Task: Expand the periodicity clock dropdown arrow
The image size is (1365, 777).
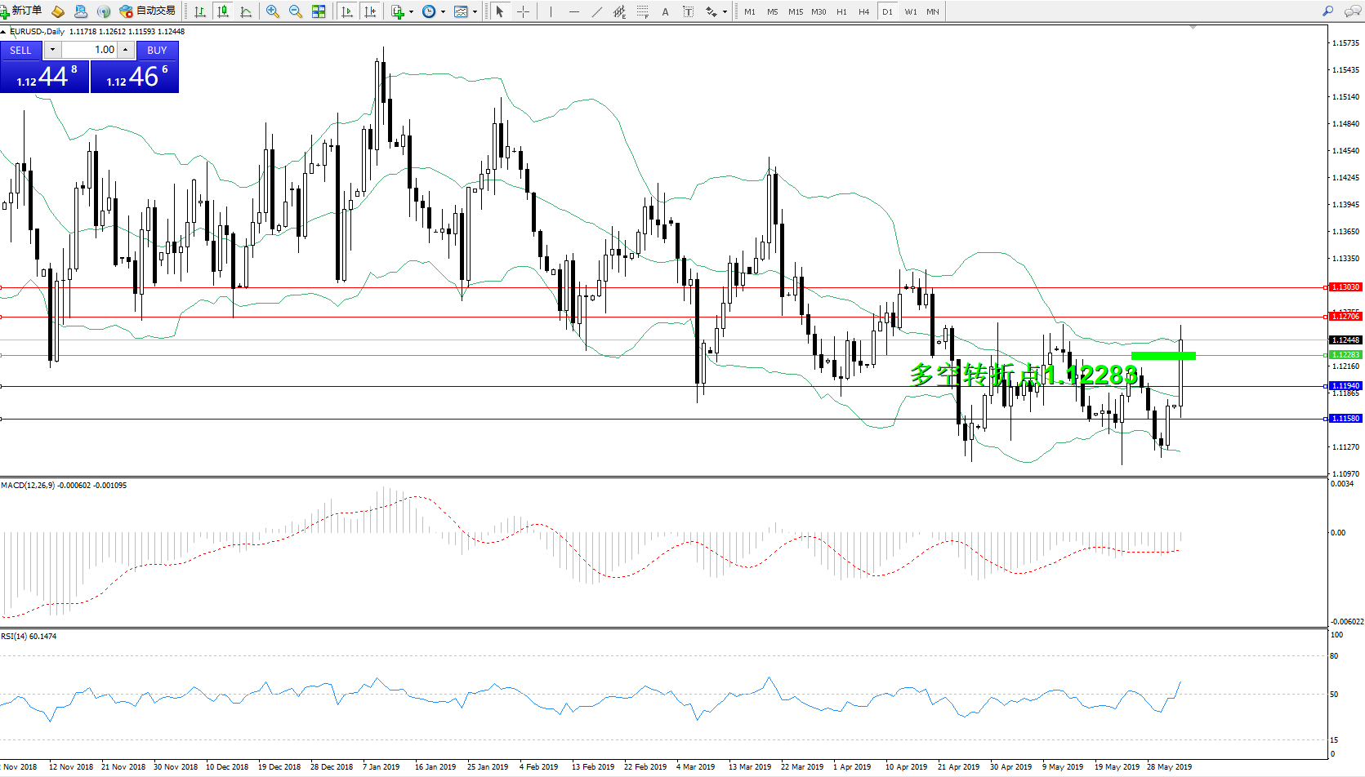Action: pyautogui.click(x=443, y=11)
